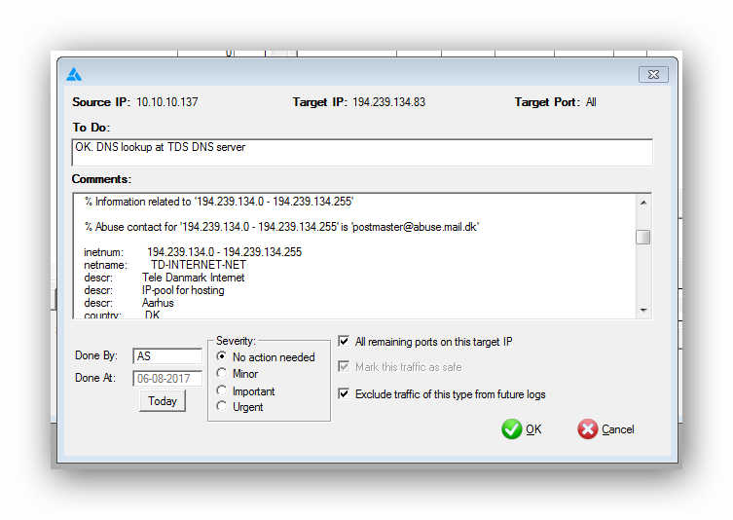The image size is (733, 520).
Task: Click the Comments scrollbar down arrow
Action: 643,311
